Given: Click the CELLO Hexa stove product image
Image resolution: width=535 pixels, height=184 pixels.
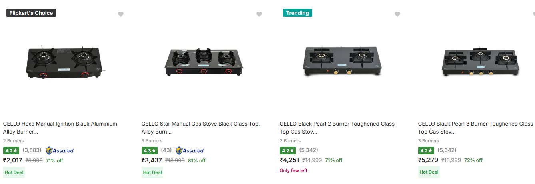Looking at the screenshot, I should tap(65, 62).
